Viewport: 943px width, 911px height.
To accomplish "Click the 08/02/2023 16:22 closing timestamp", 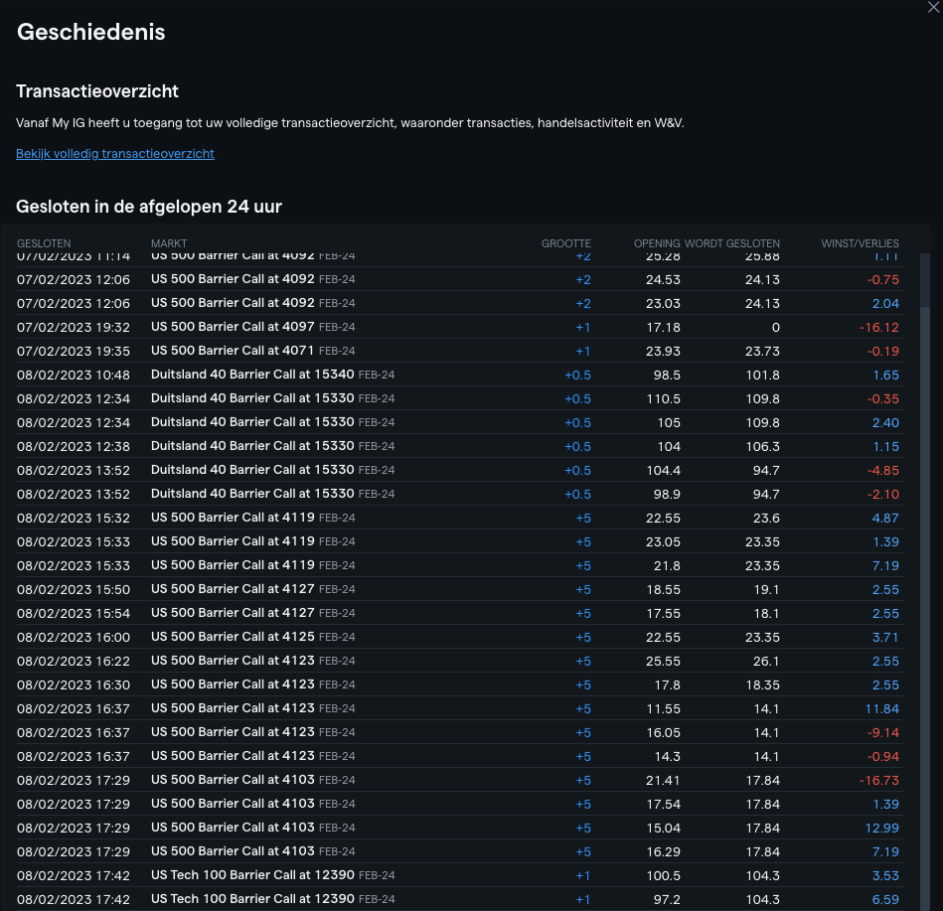I will (x=74, y=661).
